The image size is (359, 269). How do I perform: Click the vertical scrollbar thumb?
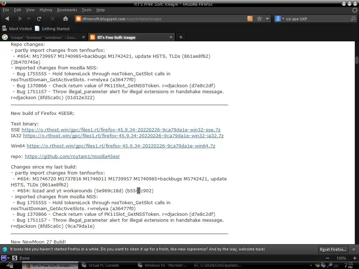[357, 60]
